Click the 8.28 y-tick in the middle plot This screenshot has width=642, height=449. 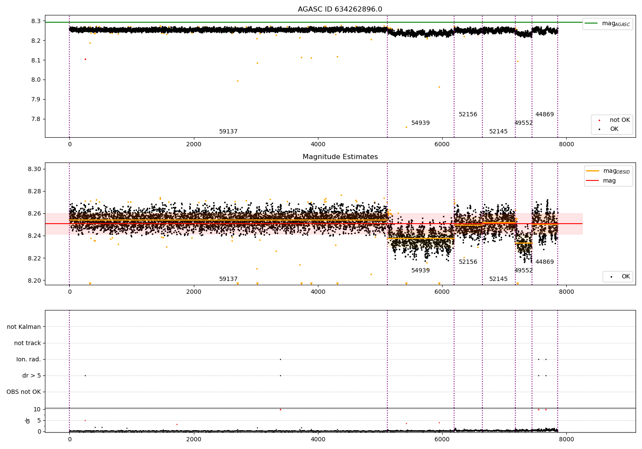[x=34, y=192]
